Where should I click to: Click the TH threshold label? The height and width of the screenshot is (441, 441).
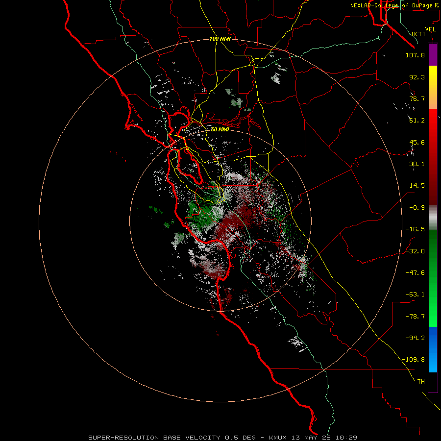pyautogui.click(x=421, y=382)
